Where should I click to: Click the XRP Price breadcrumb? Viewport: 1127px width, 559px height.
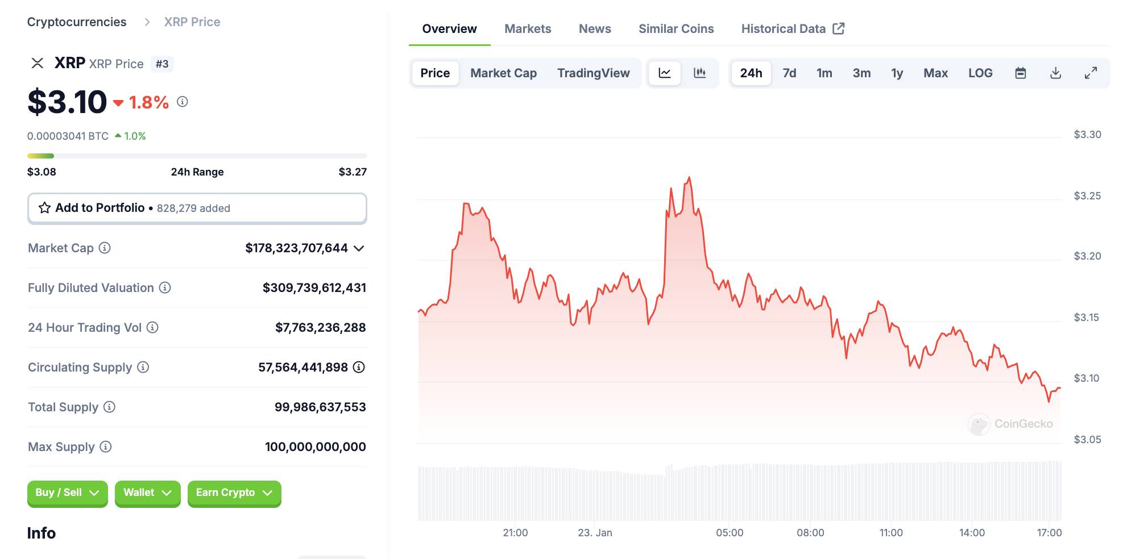[x=192, y=22]
